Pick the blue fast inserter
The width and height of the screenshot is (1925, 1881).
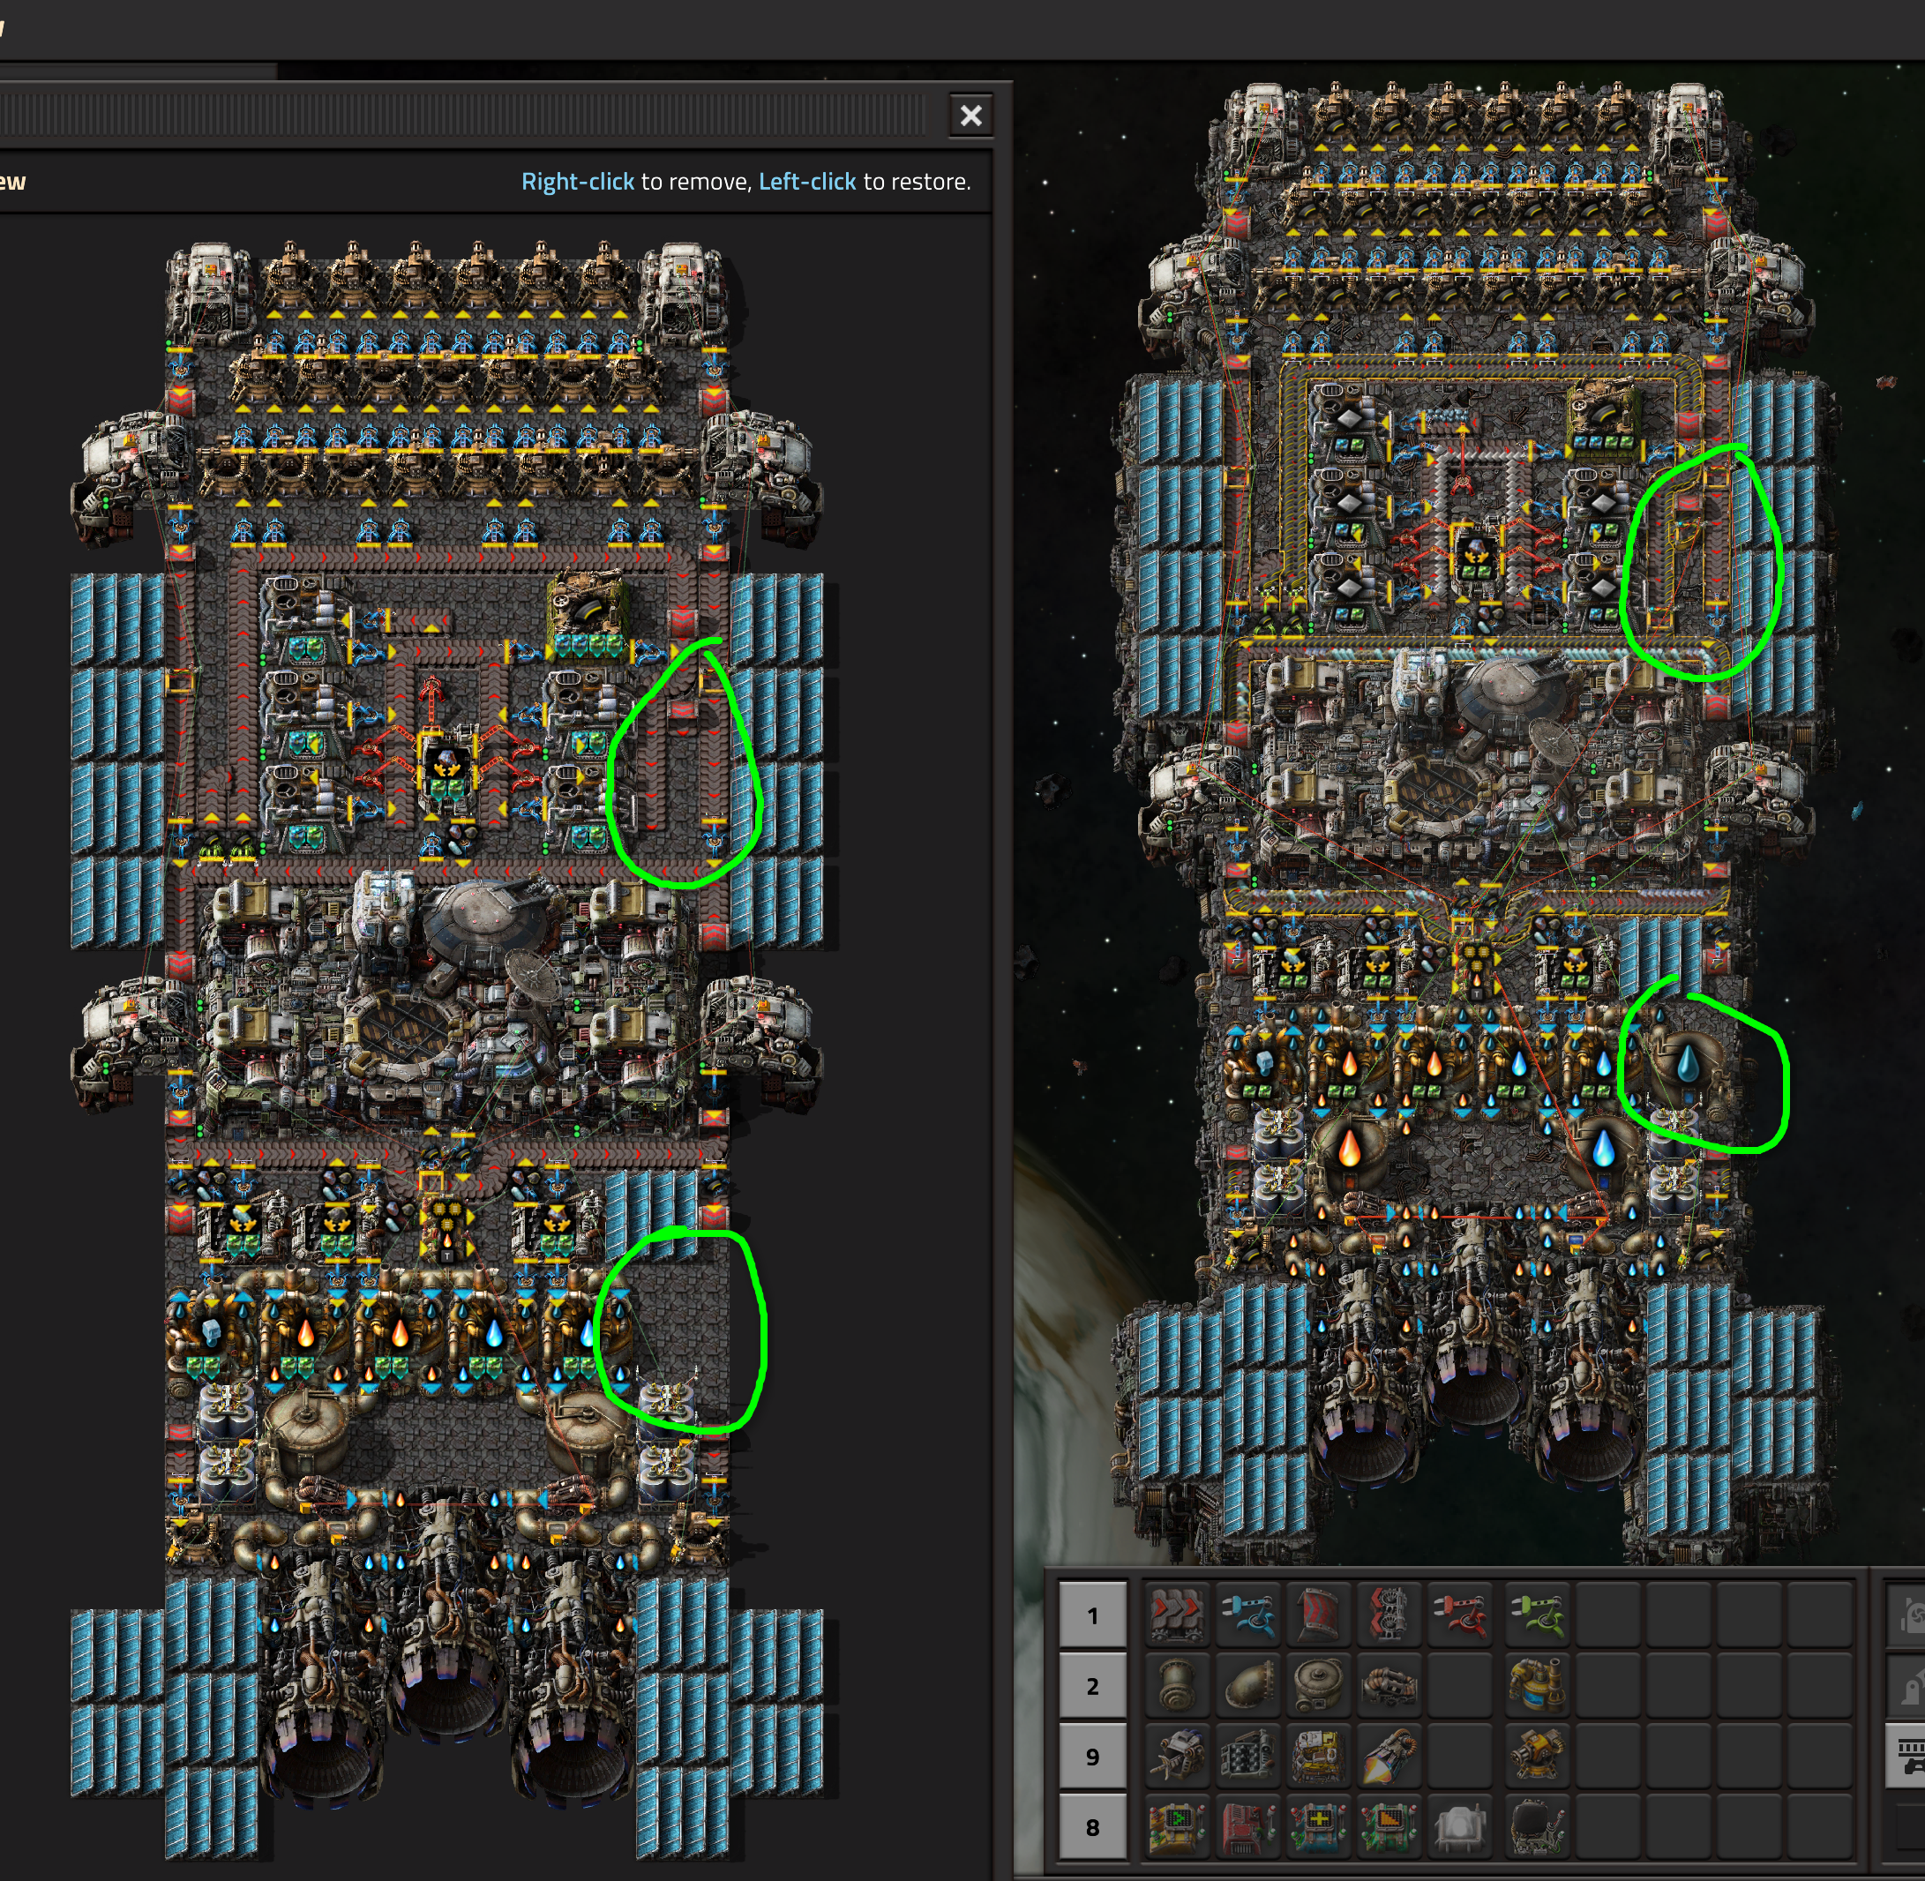click(x=1248, y=1615)
